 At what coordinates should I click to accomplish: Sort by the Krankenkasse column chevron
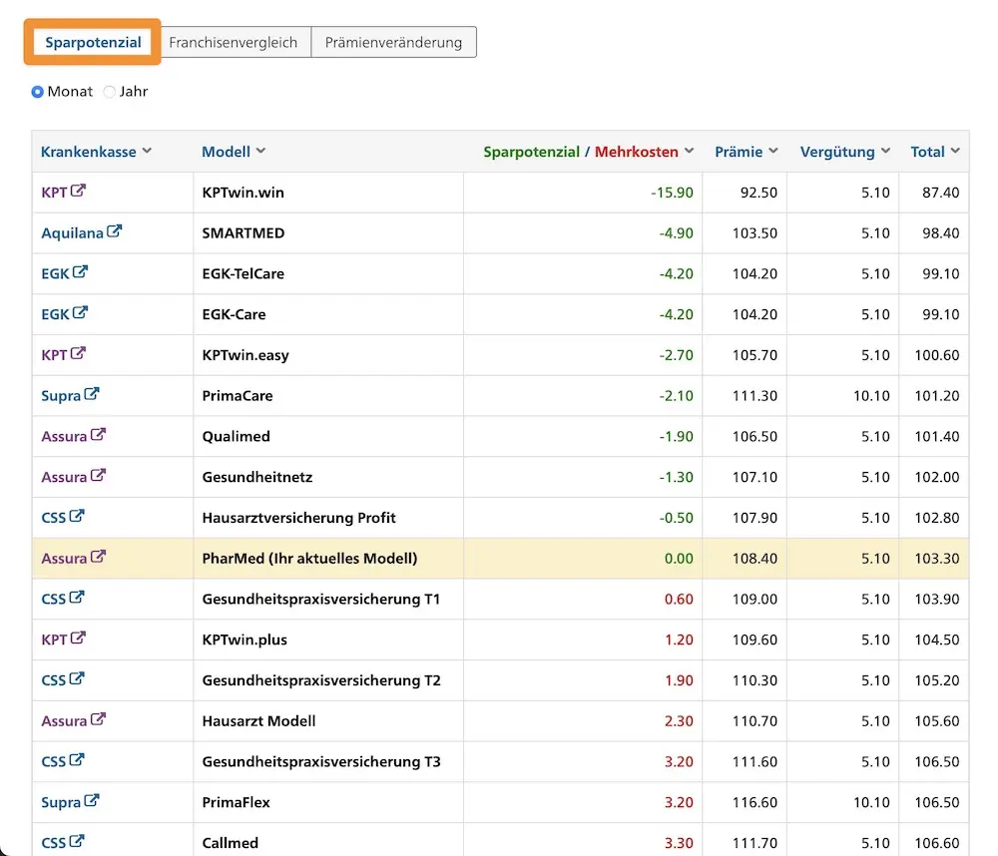(x=147, y=151)
